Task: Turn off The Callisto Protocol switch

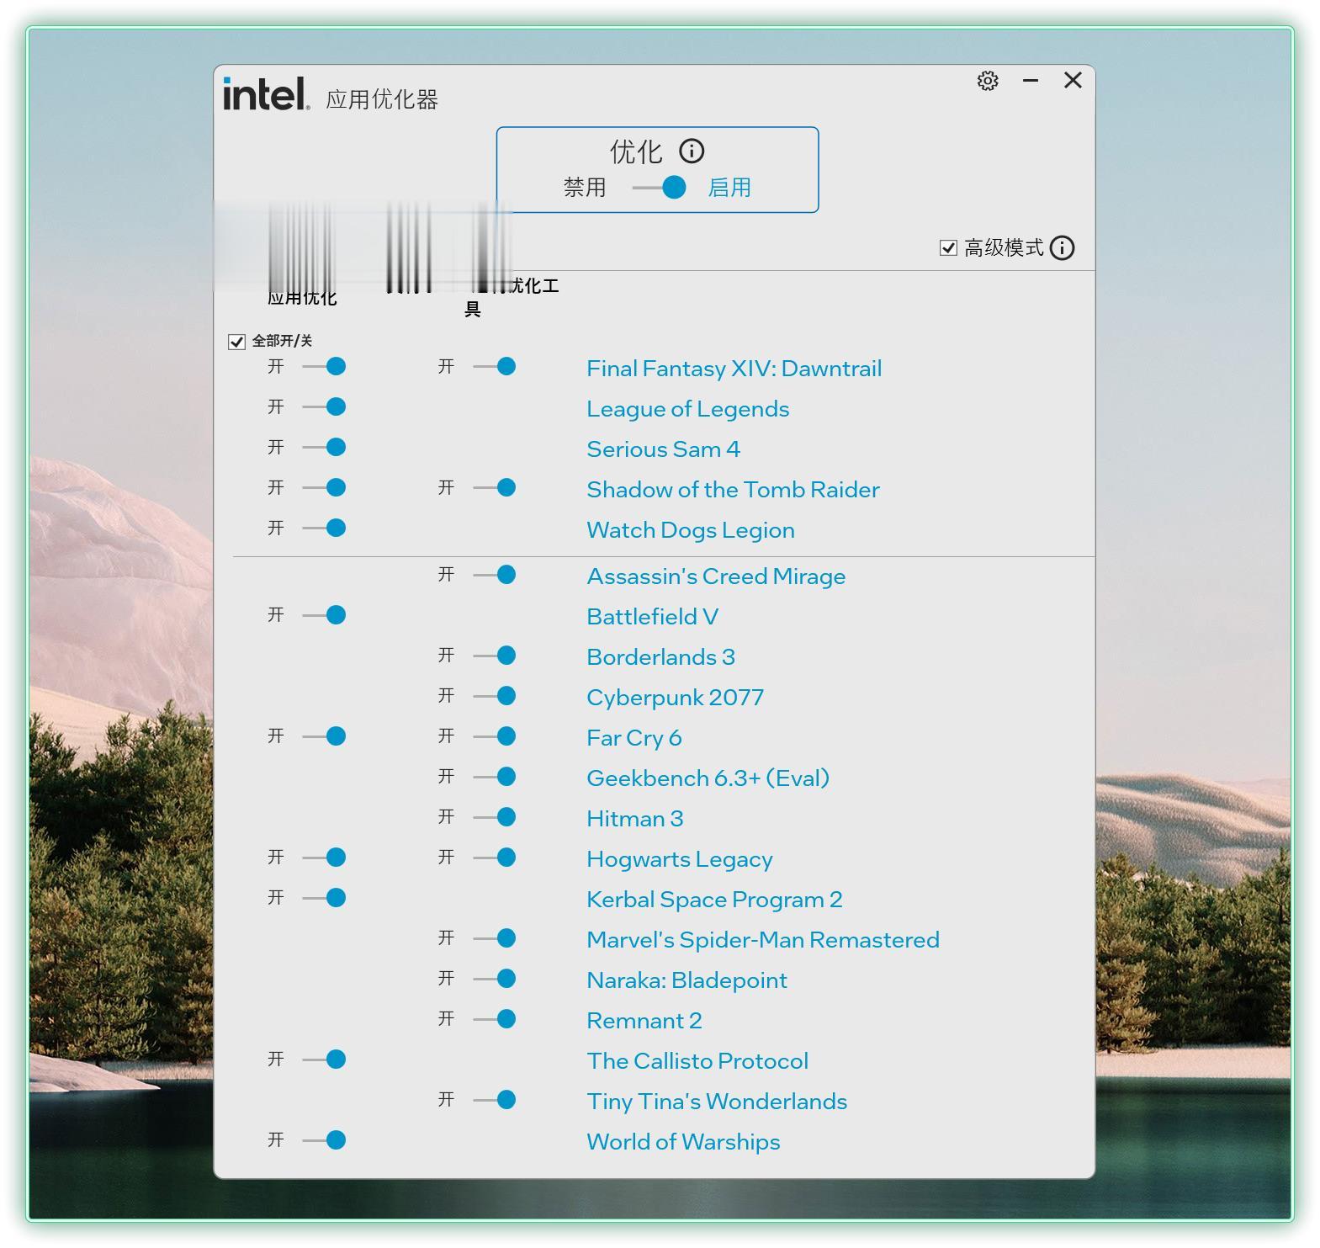Action: coord(324,1059)
